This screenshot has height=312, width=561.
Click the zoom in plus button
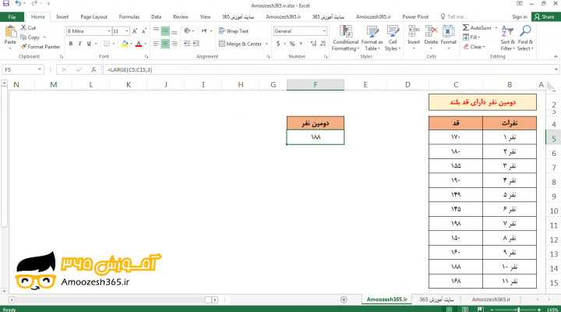pyautogui.click(x=539, y=310)
